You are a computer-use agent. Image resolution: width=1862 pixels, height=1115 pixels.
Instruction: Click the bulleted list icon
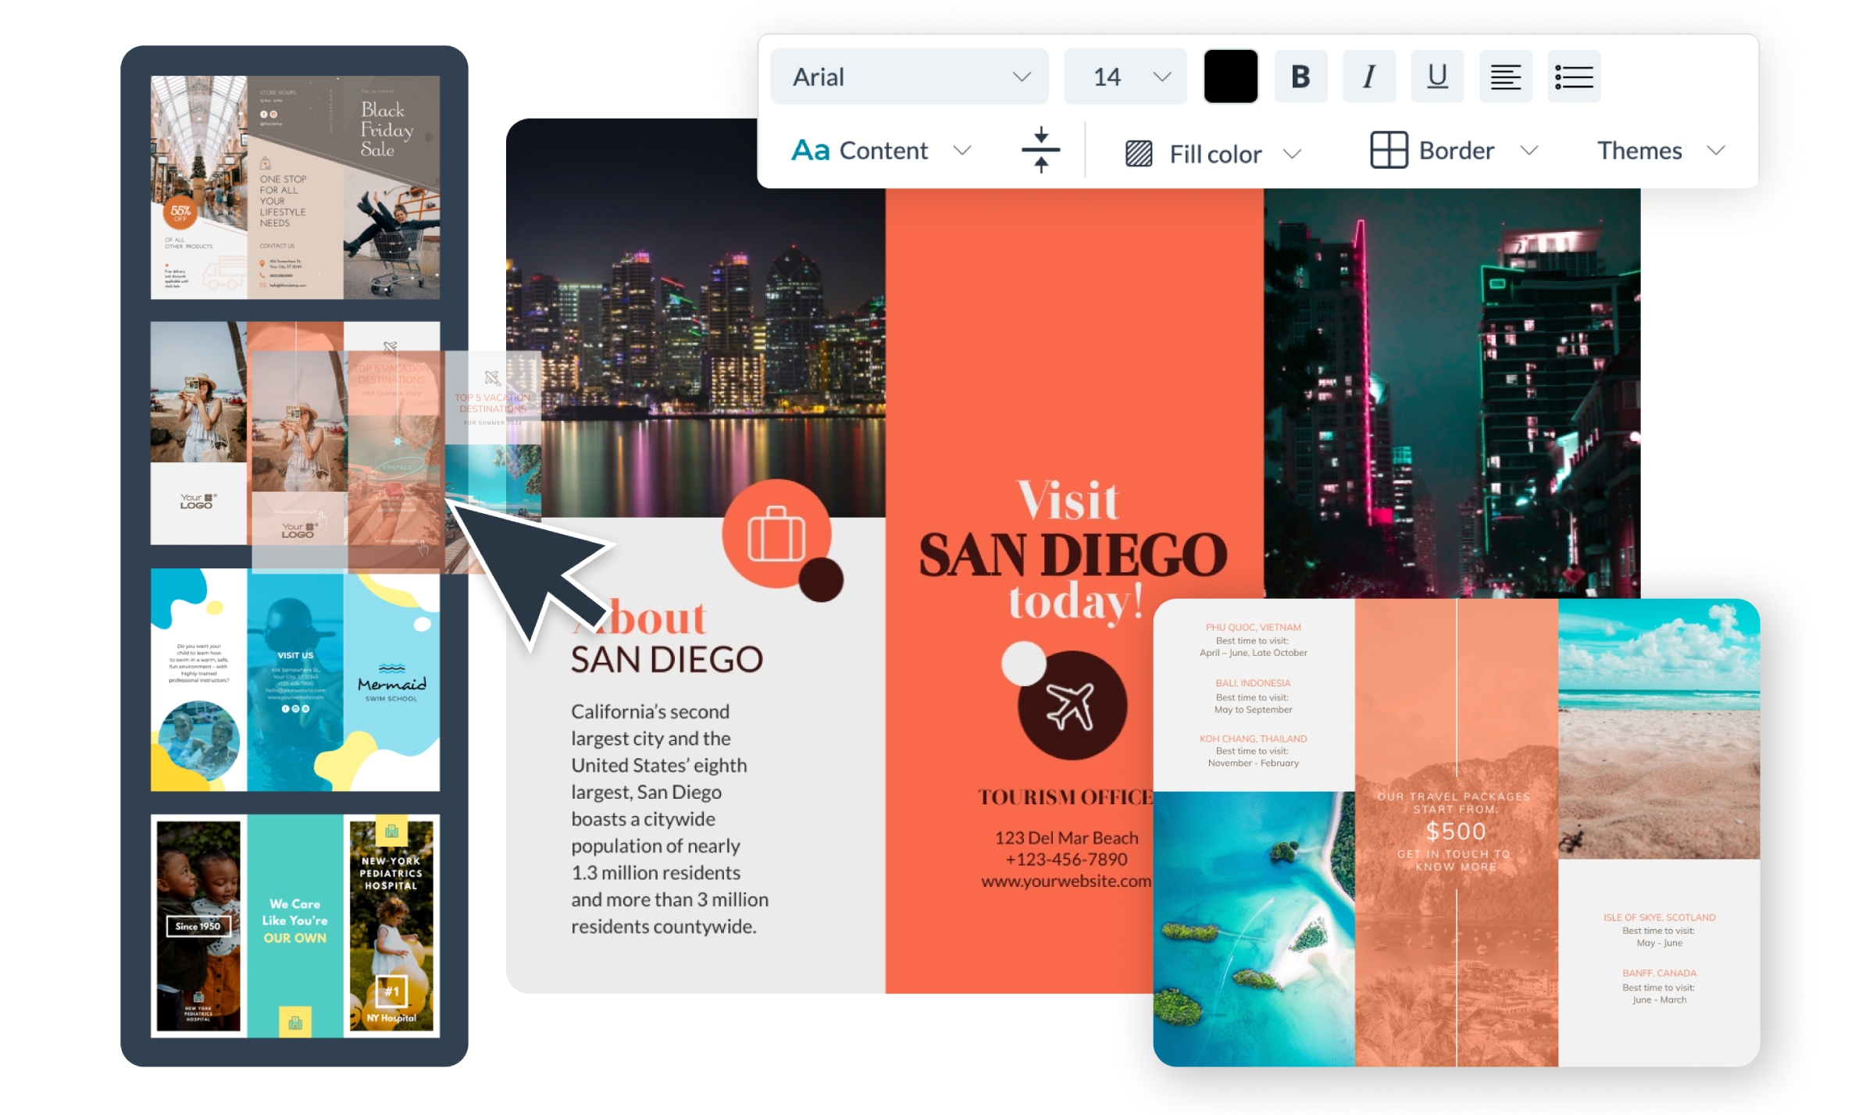pos(1574,76)
